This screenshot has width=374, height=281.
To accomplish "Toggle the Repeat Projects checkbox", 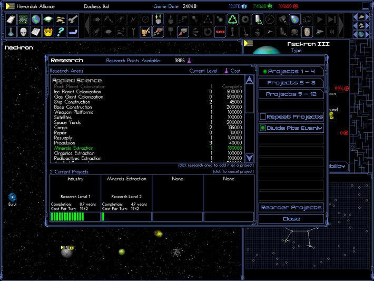I will (263, 117).
